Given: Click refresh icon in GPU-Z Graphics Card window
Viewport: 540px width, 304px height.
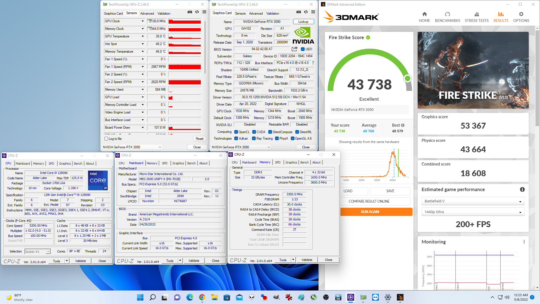Looking at the screenshot, I should pos(306,12).
